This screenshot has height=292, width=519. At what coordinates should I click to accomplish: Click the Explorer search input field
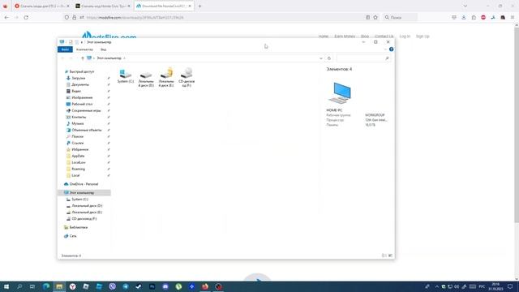tap(362, 58)
